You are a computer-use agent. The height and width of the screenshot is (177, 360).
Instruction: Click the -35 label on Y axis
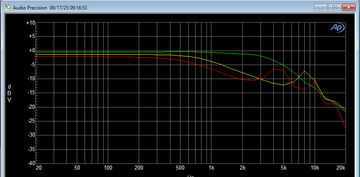(31, 149)
